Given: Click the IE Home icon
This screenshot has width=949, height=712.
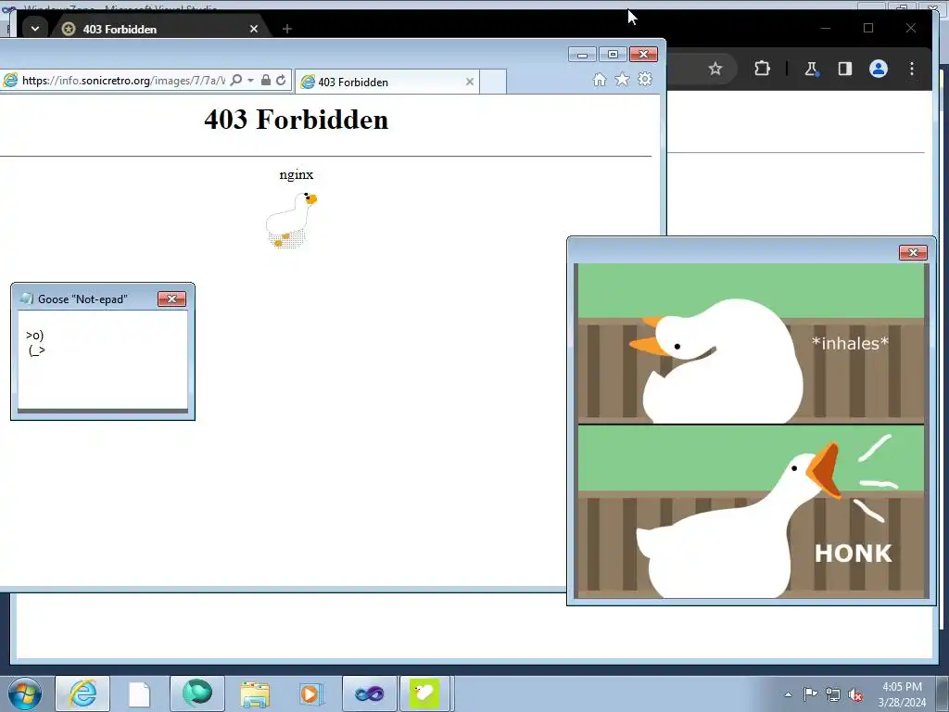Looking at the screenshot, I should [x=600, y=80].
